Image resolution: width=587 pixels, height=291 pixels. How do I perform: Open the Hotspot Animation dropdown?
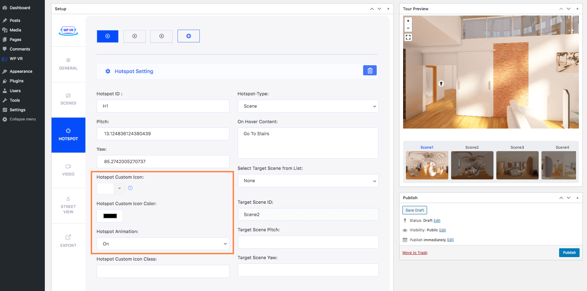163,244
